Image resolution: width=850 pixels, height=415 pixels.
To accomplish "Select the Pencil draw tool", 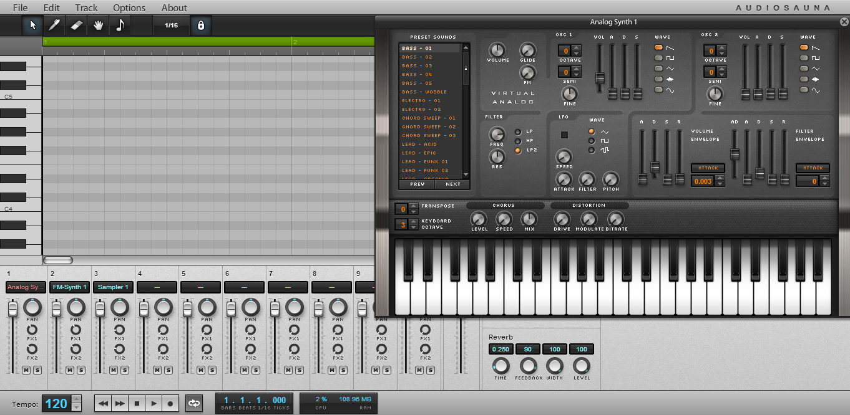I will 54,25.
